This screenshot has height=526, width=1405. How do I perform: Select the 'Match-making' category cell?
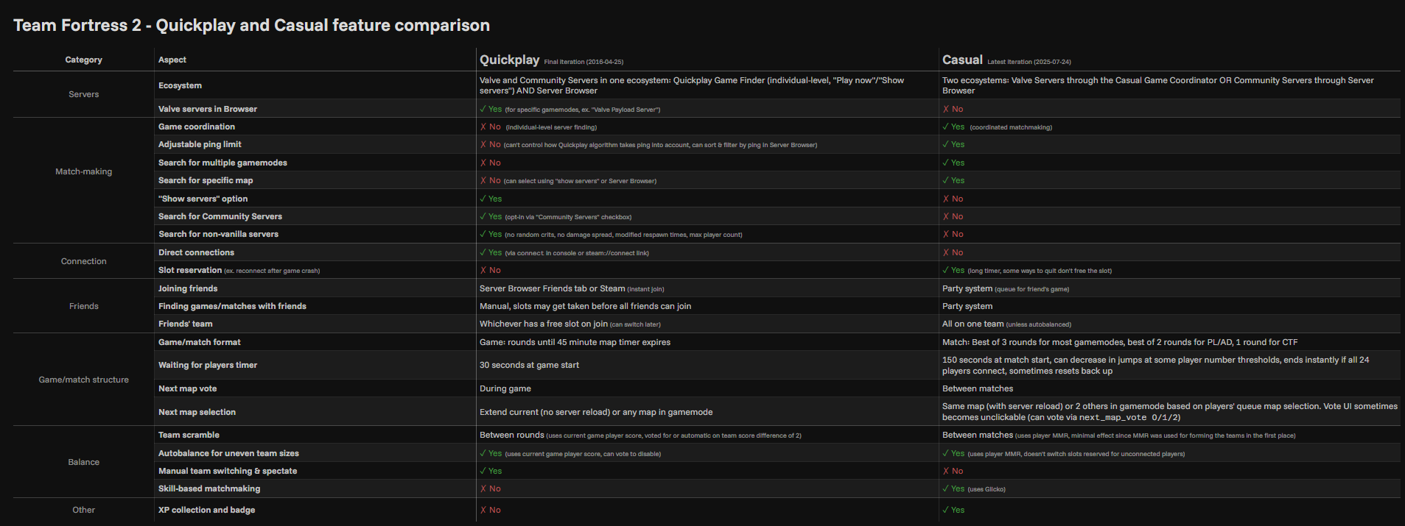click(x=83, y=171)
